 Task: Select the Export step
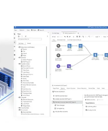(x=24, y=49)
